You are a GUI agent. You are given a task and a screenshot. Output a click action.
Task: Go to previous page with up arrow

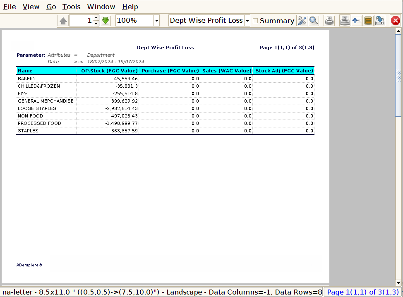point(63,21)
